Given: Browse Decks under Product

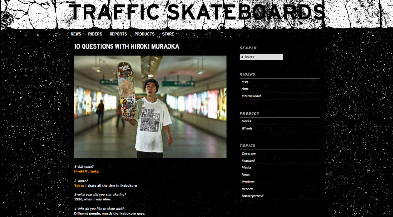Looking at the screenshot, I should [x=246, y=121].
